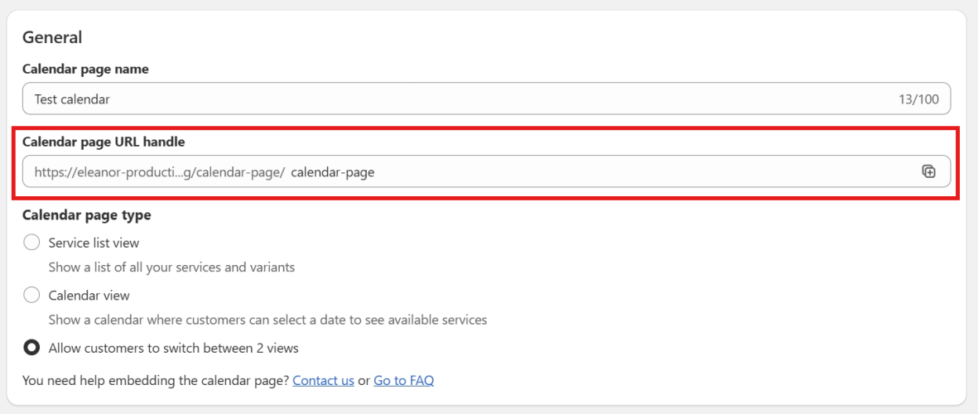Click the Calendar page type label

coord(87,215)
